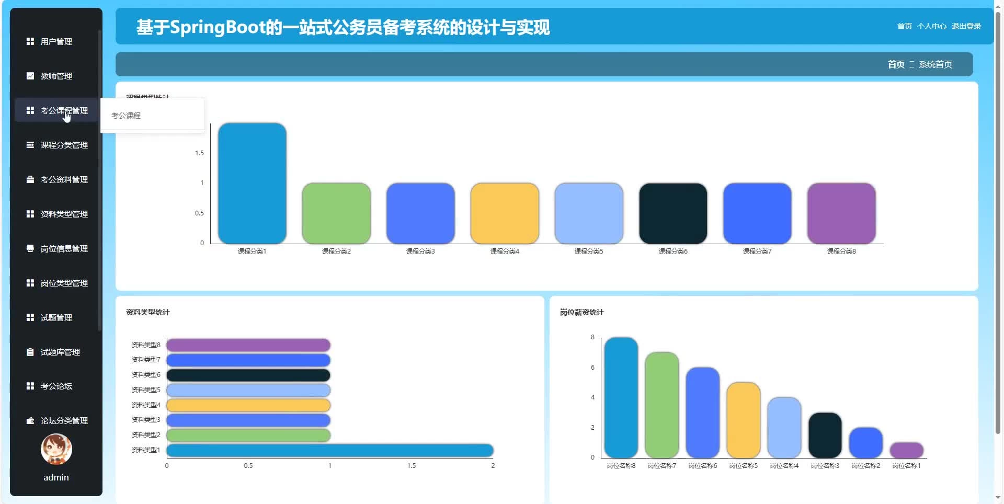Click the 资料类型7 horizontal bar

coord(248,360)
